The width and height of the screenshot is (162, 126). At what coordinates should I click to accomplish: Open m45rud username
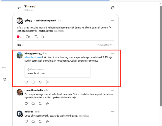29,112
